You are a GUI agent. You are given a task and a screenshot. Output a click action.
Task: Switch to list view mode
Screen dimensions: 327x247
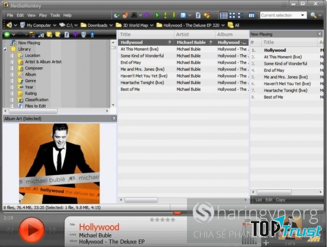(224, 15)
